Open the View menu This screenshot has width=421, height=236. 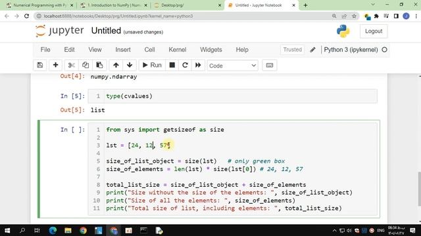click(x=95, y=50)
